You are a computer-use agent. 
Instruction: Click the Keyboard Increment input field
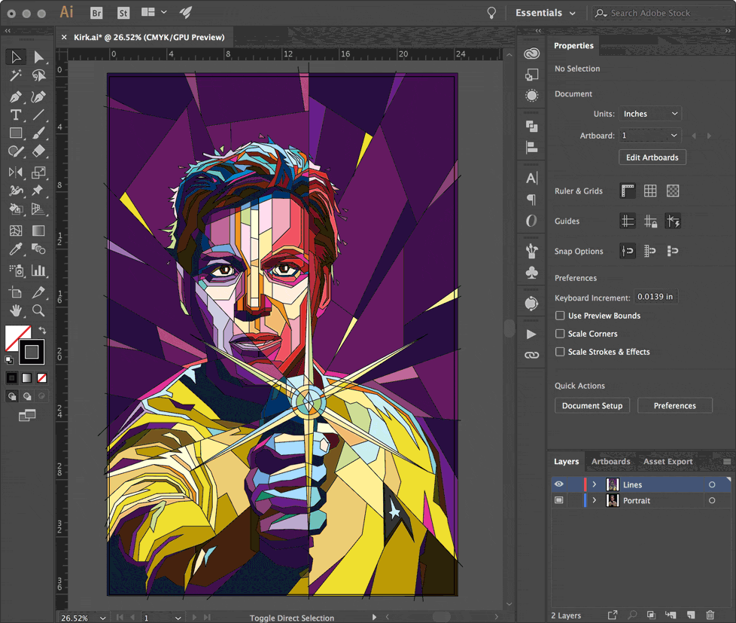point(655,297)
